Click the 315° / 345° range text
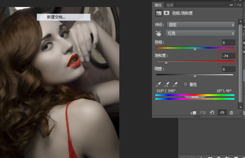This screenshot has height=158, width=245. pyautogui.click(x=166, y=91)
